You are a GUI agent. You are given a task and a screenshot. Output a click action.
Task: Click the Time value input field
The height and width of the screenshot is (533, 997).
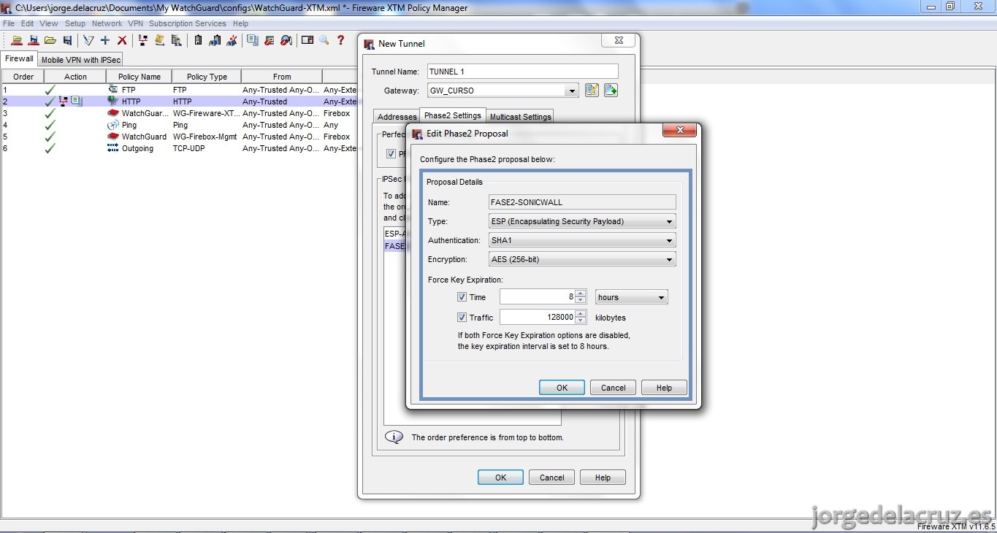(538, 297)
